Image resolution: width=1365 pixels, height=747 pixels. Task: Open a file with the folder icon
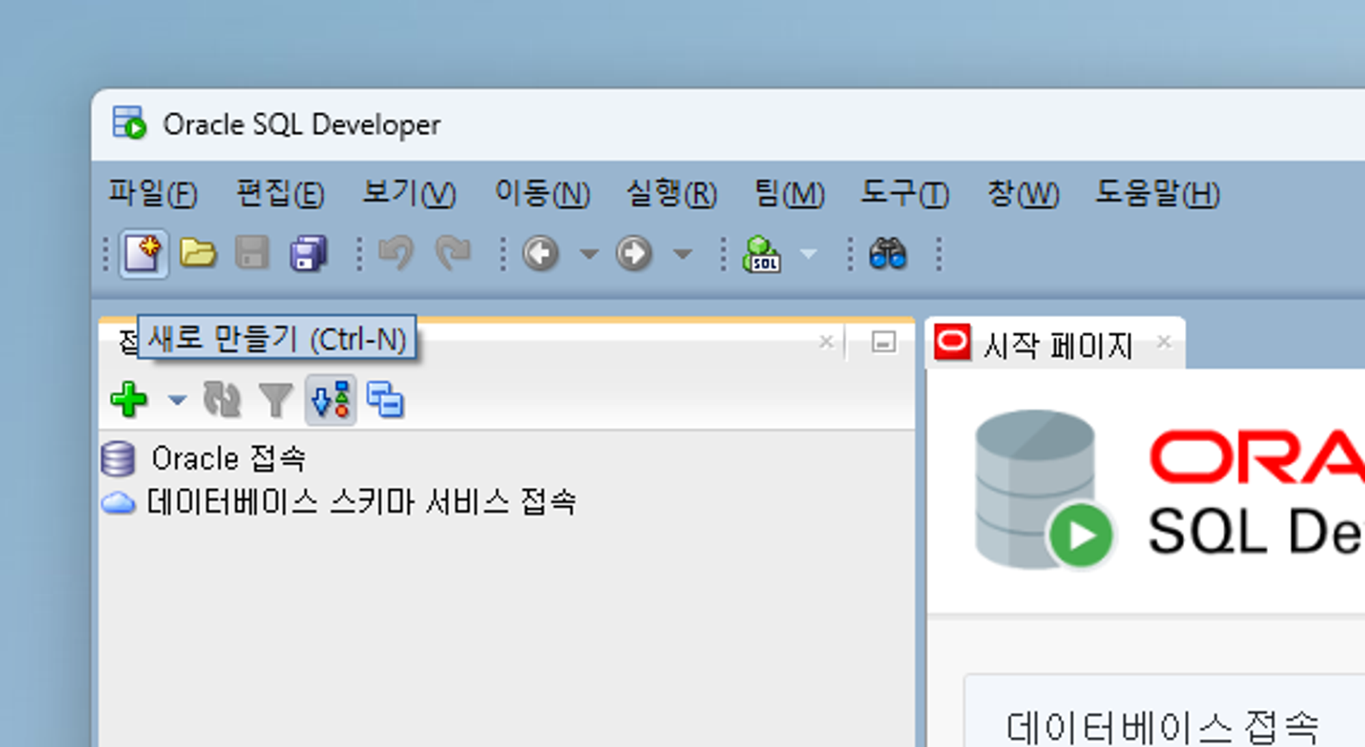[198, 254]
